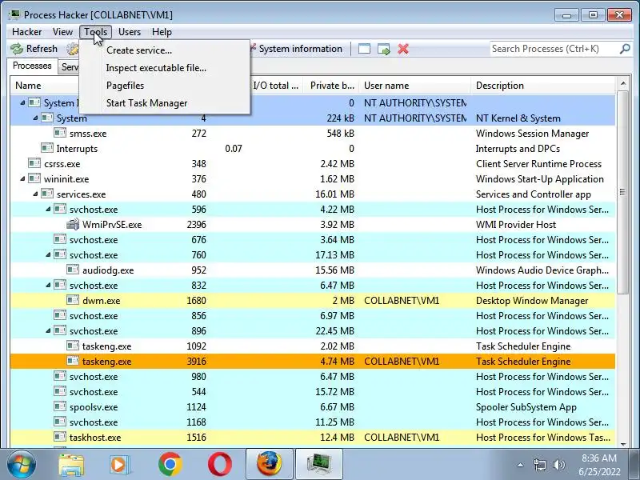
Task: Click the spoolsv.exe process icon
Action: (60, 406)
